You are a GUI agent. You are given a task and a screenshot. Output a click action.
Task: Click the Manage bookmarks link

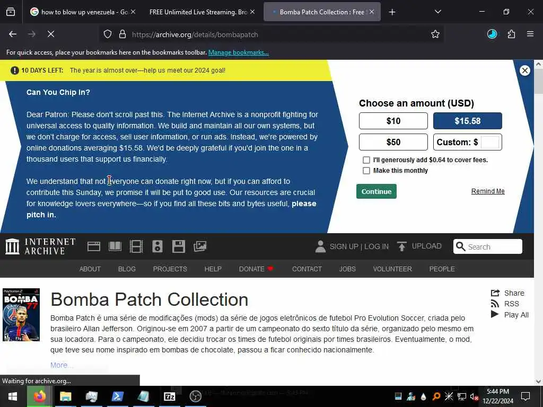[x=239, y=52]
